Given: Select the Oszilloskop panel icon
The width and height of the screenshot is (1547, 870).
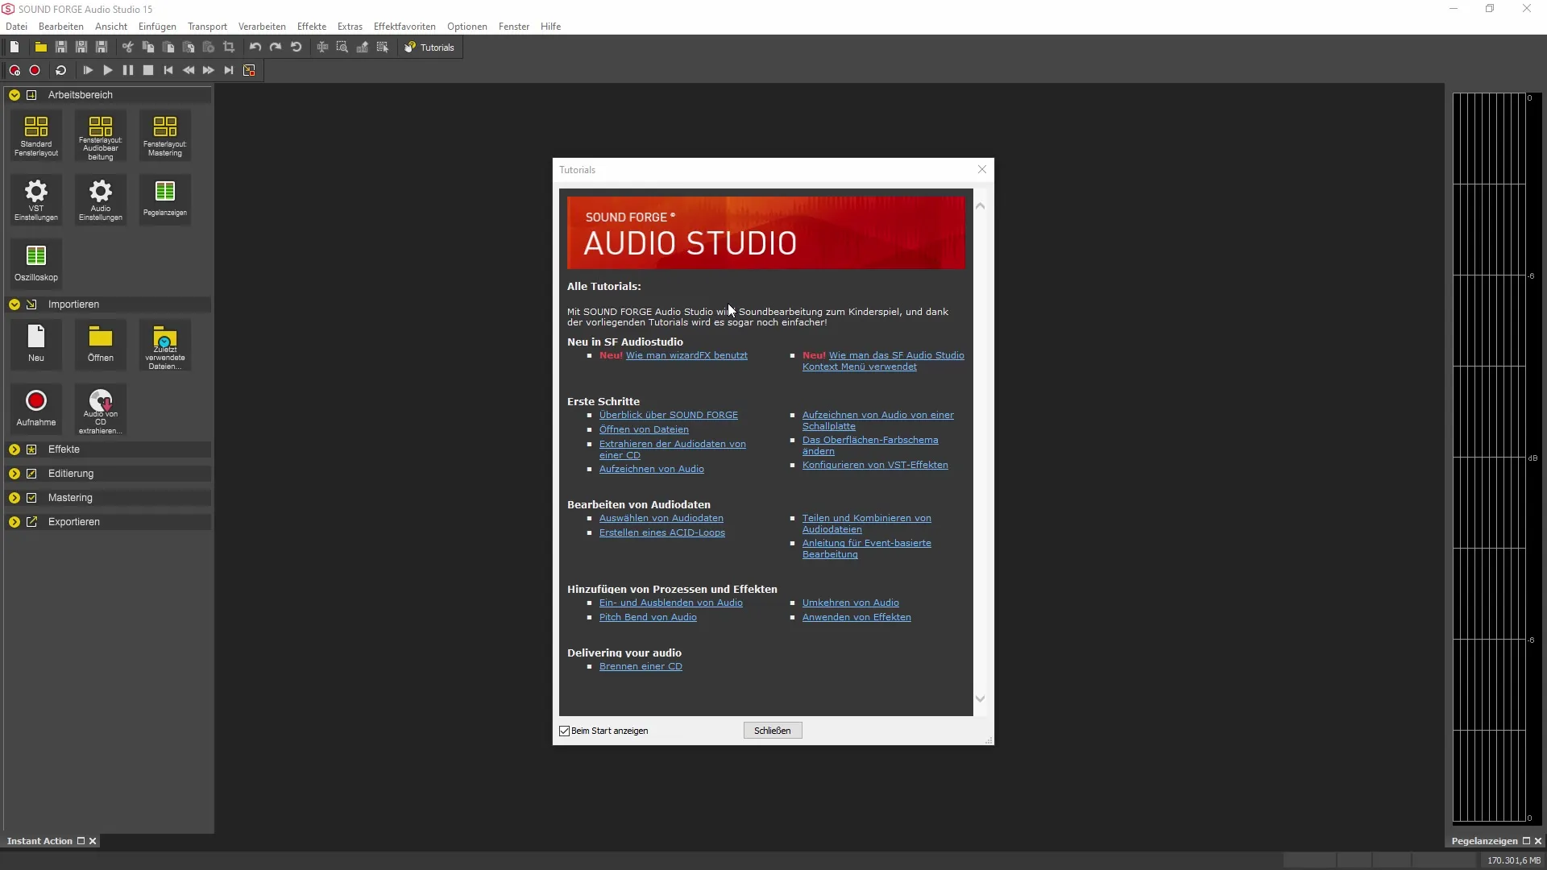Looking at the screenshot, I should [x=35, y=259].
